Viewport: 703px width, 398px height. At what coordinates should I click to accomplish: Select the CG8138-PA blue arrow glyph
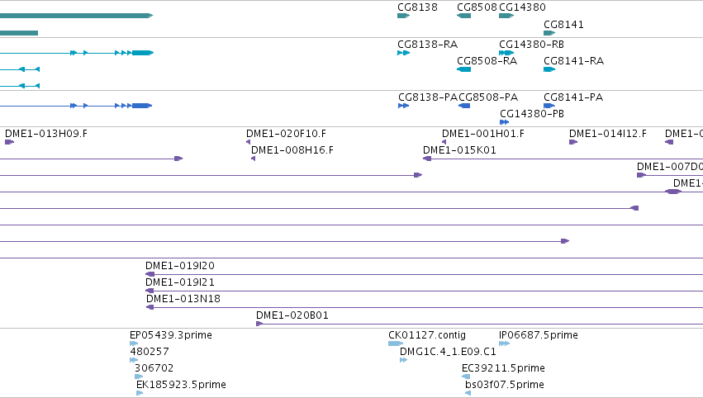pyautogui.click(x=403, y=106)
